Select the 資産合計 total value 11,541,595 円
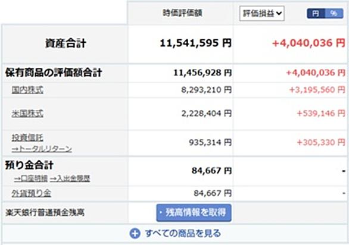Image resolution: width=349 pixels, height=245 pixels. 196,43
